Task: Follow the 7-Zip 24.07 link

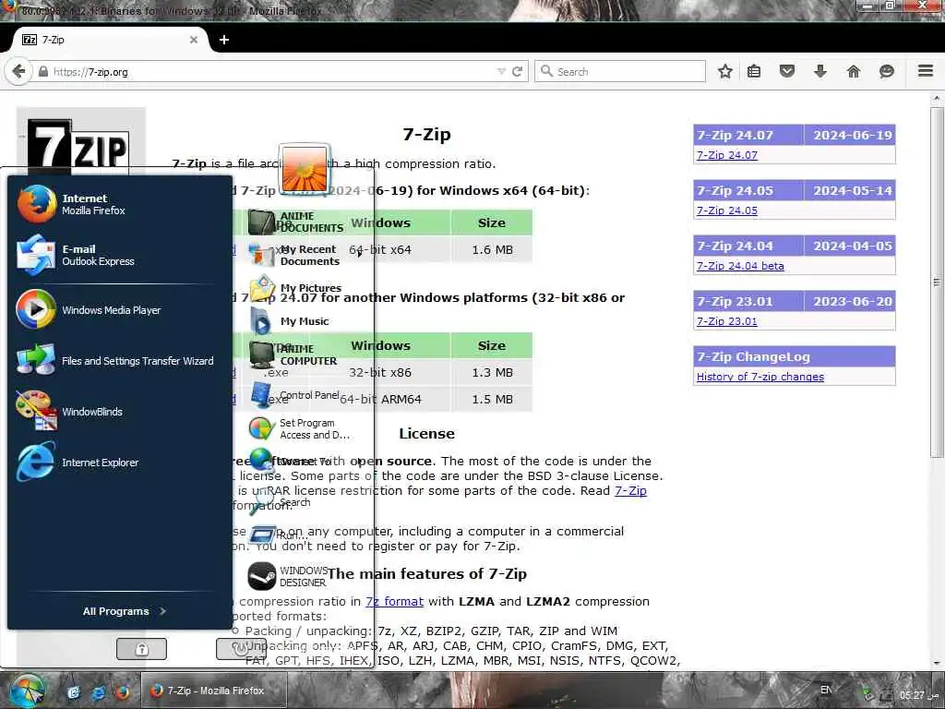Action: (x=727, y=155)
